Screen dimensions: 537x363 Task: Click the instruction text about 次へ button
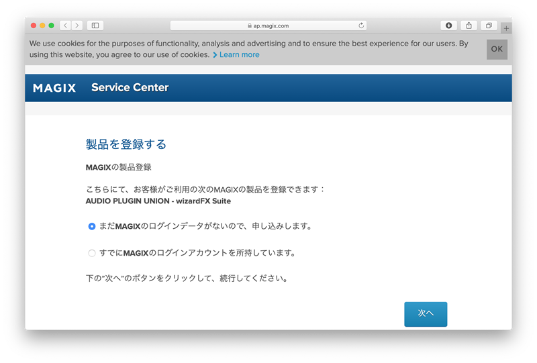point(187,278)
